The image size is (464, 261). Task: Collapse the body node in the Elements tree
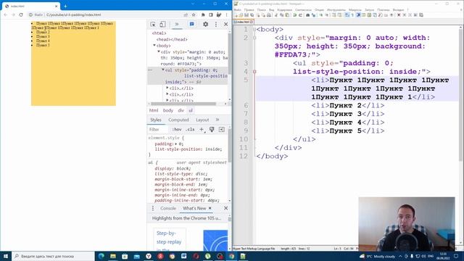pos(154,45)
